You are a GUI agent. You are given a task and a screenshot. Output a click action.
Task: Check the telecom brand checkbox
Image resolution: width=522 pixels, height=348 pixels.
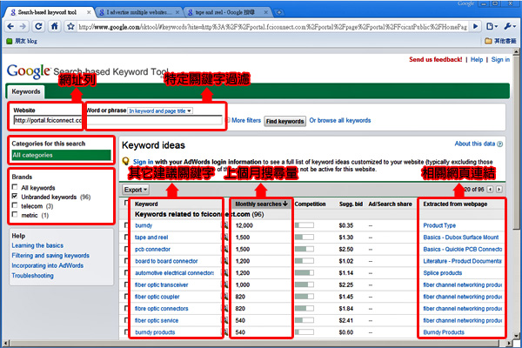(x=15, y=205)
